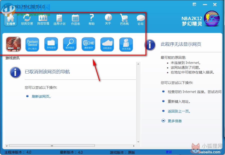Open the 巴布购 shopping cart

click(124, 20)
